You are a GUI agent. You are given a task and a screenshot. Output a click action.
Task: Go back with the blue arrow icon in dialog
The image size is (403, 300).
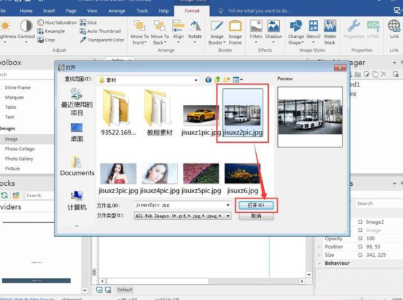(208, 80)
